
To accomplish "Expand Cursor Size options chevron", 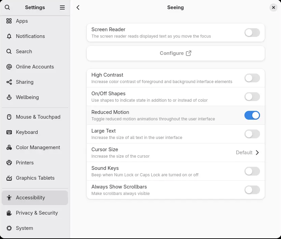I will (257, 153).
